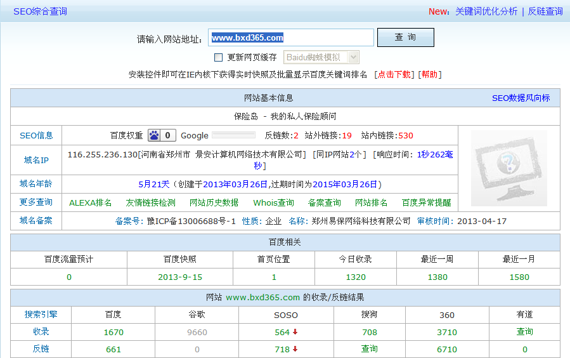Open 备案查询 link
570x358 pixels.
[324, 202]
